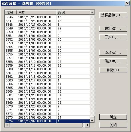Viewport: 131px width, 132px height.
Task: Select row 5553 dated 2016/11/03
Action: (47, 43)
